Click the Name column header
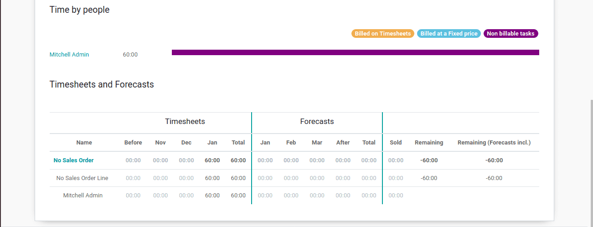 (84, 143)
